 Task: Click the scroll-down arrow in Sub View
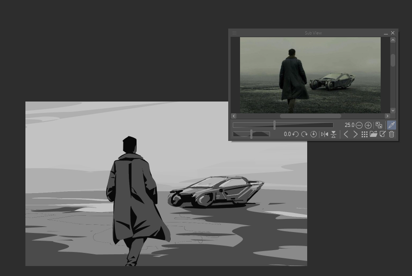click(x=393, y=110)
